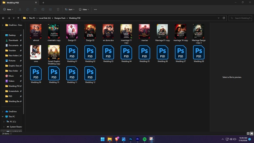
Task: Click the Rename icon in toolbar
Action: [43, 10]
